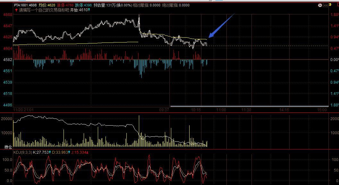Screen dimensions: 339x185
Task: Click the 均价 average price label
Action: click(43, 5)
